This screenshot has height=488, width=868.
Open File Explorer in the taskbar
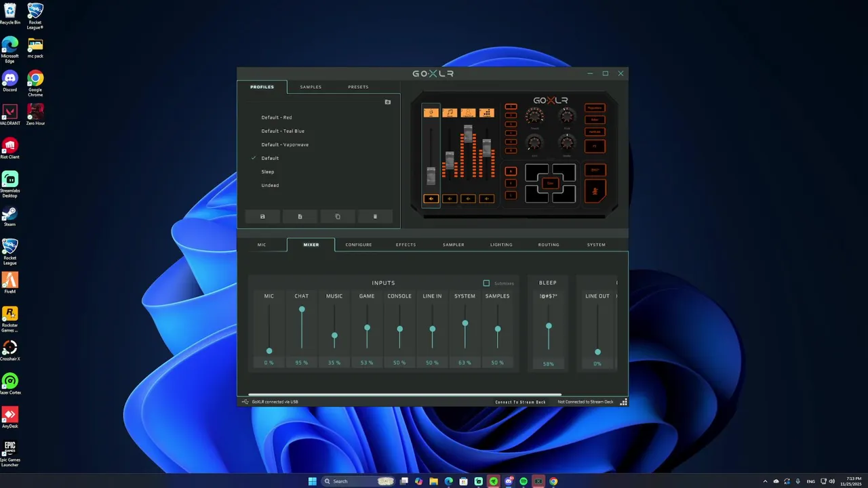pyautogui.click(x=433, y=481)
